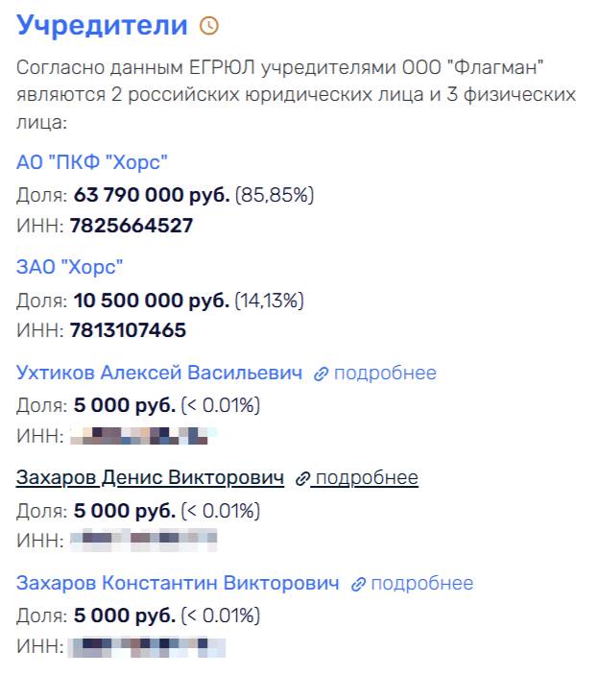Screen dimensions: 598x676
Task: Click chain icon next to Ухтиков подробнее
Action: pos(321,374)
